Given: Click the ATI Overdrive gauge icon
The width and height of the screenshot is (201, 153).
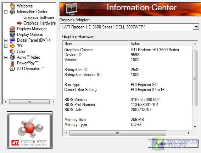Looking at the screenshot, I should coord(12,69).
